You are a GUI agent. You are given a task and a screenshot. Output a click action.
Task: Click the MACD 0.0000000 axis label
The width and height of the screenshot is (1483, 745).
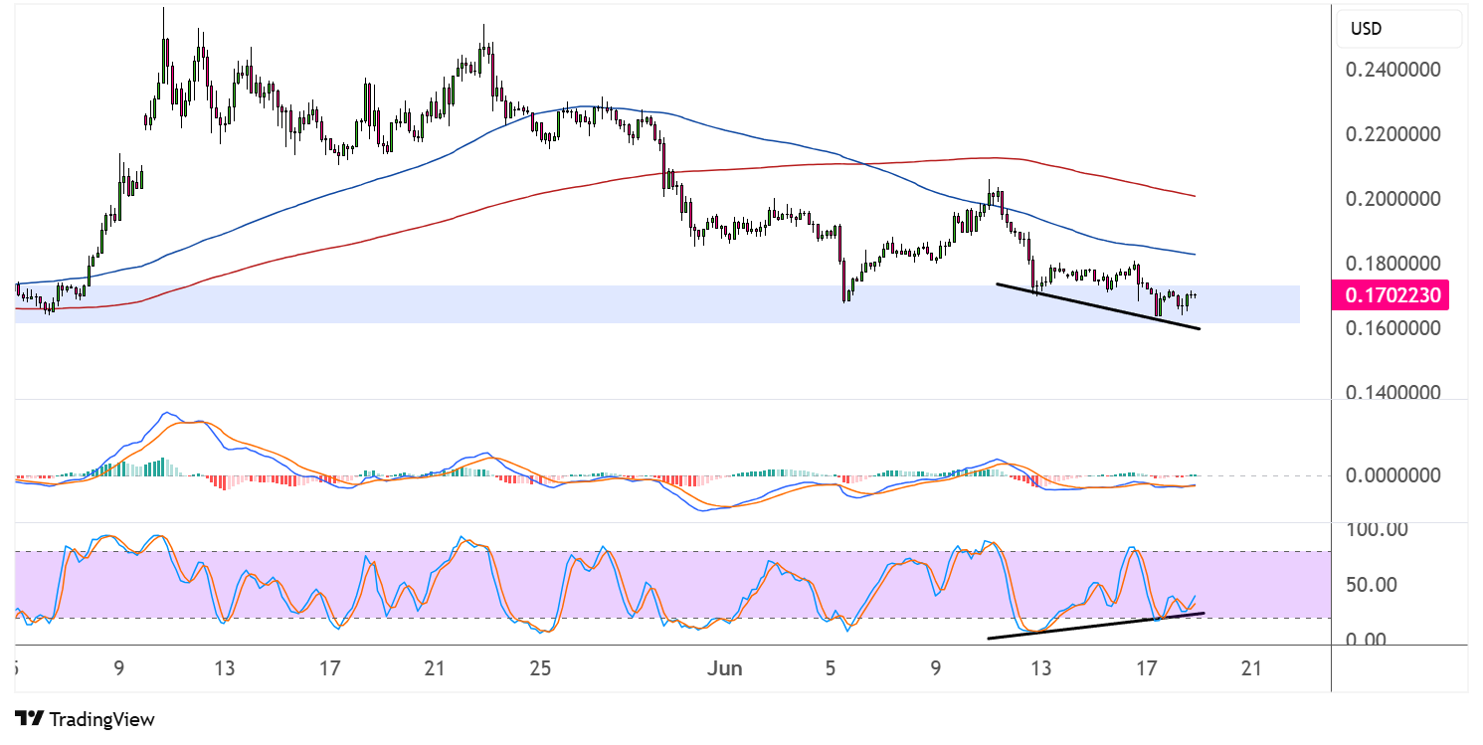(x=1392, y=475)
